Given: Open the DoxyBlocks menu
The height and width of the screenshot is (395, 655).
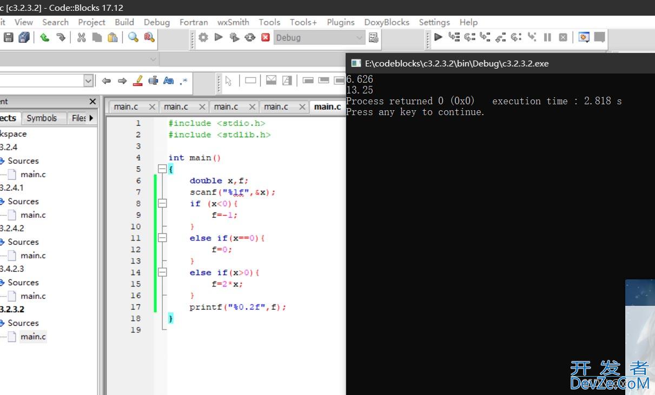Looking at the screenshot, I should pyautogui.click(x=387, y=22).
